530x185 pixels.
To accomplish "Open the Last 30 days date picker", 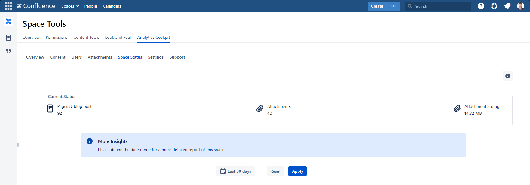I will pos(235,171).
